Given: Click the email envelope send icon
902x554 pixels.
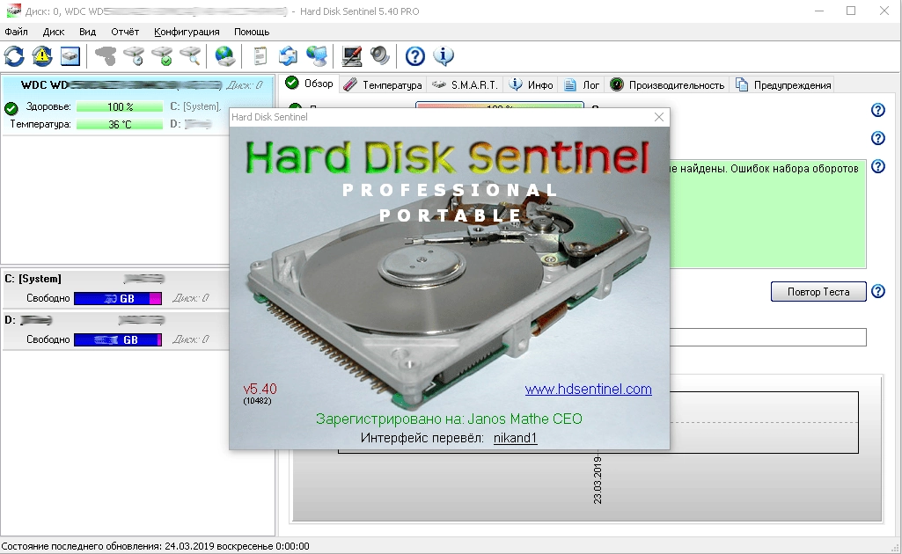Looking at the screenshot, I should point(289,56).
